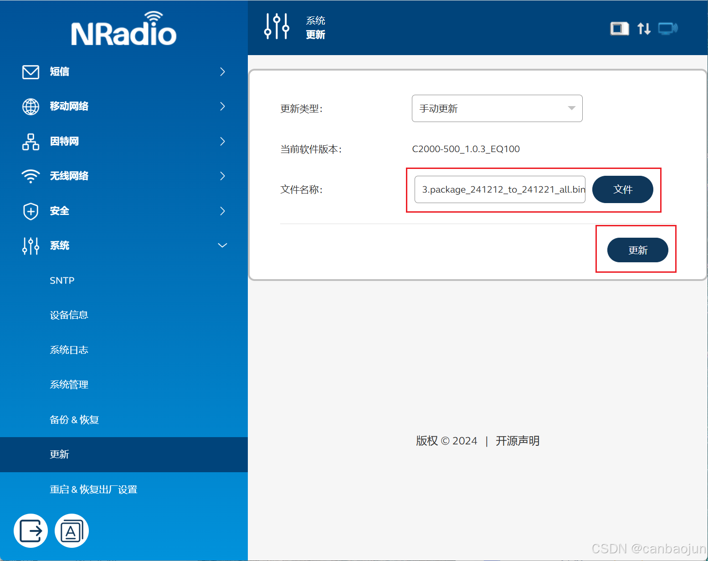The image size is (708, 561).
Task: Open the 更新类型 dropdown
Action: (497, 108)
